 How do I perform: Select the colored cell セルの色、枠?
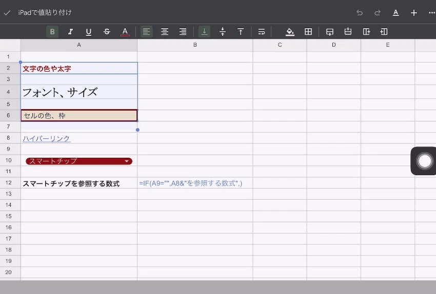(79, 115)
